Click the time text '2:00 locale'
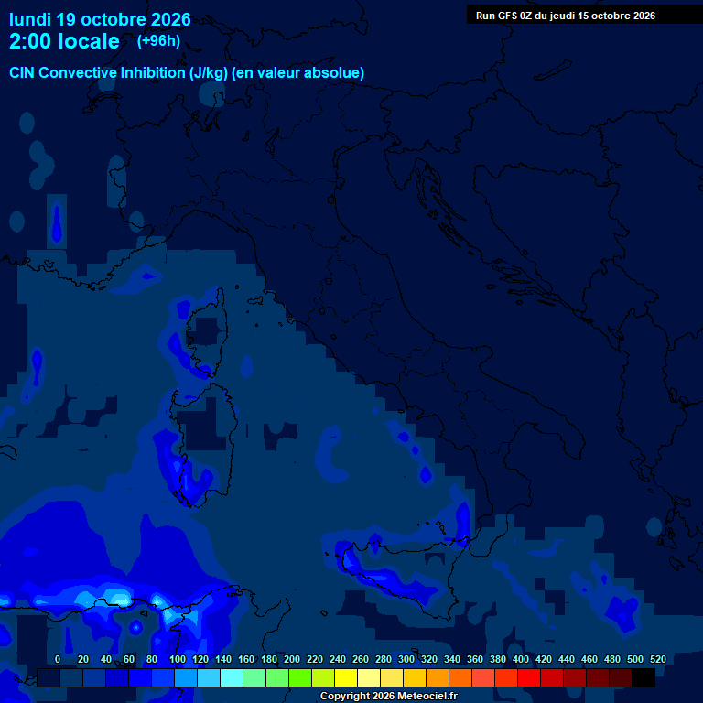This screenshot has height=703, width=703. click(x=65, y=41)
